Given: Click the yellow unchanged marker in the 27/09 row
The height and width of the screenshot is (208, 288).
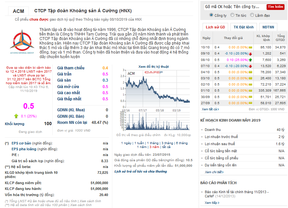Looking at the screenshot, I should point(250,103).
